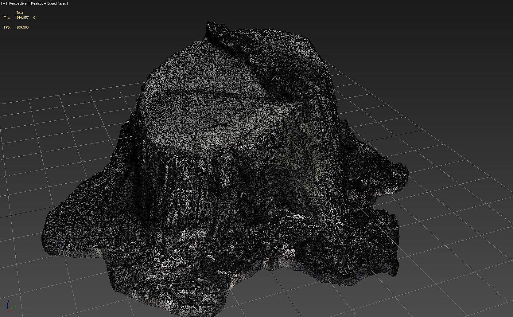Click the 844.857 triangle count value
The height and width of the screenshot is (317, 513).
tap(22, 18)
